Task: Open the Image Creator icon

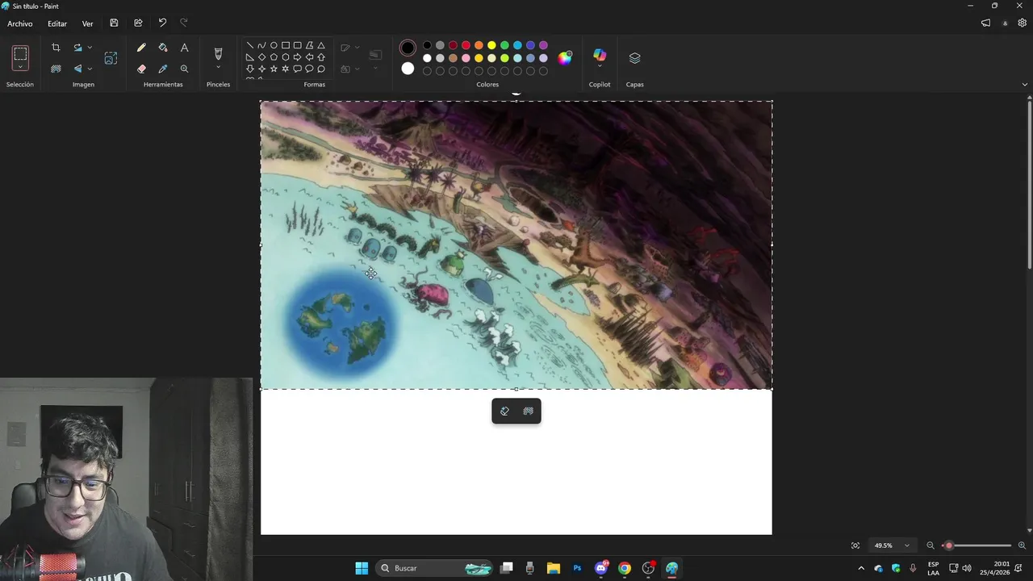Action: (111, 58)
